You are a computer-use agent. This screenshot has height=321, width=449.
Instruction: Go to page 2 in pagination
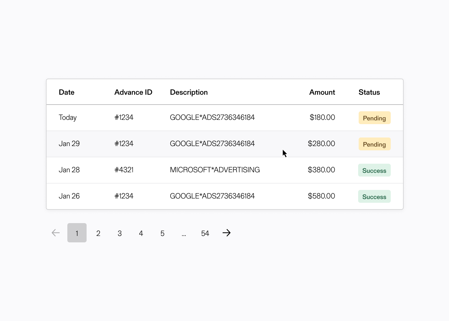pyautogui.click(x=98, y=233)
